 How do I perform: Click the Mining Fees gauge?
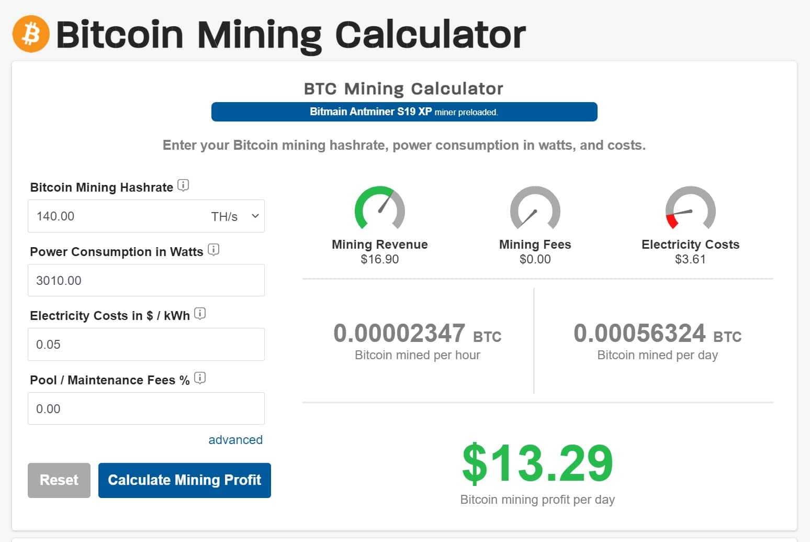[535, 209]
